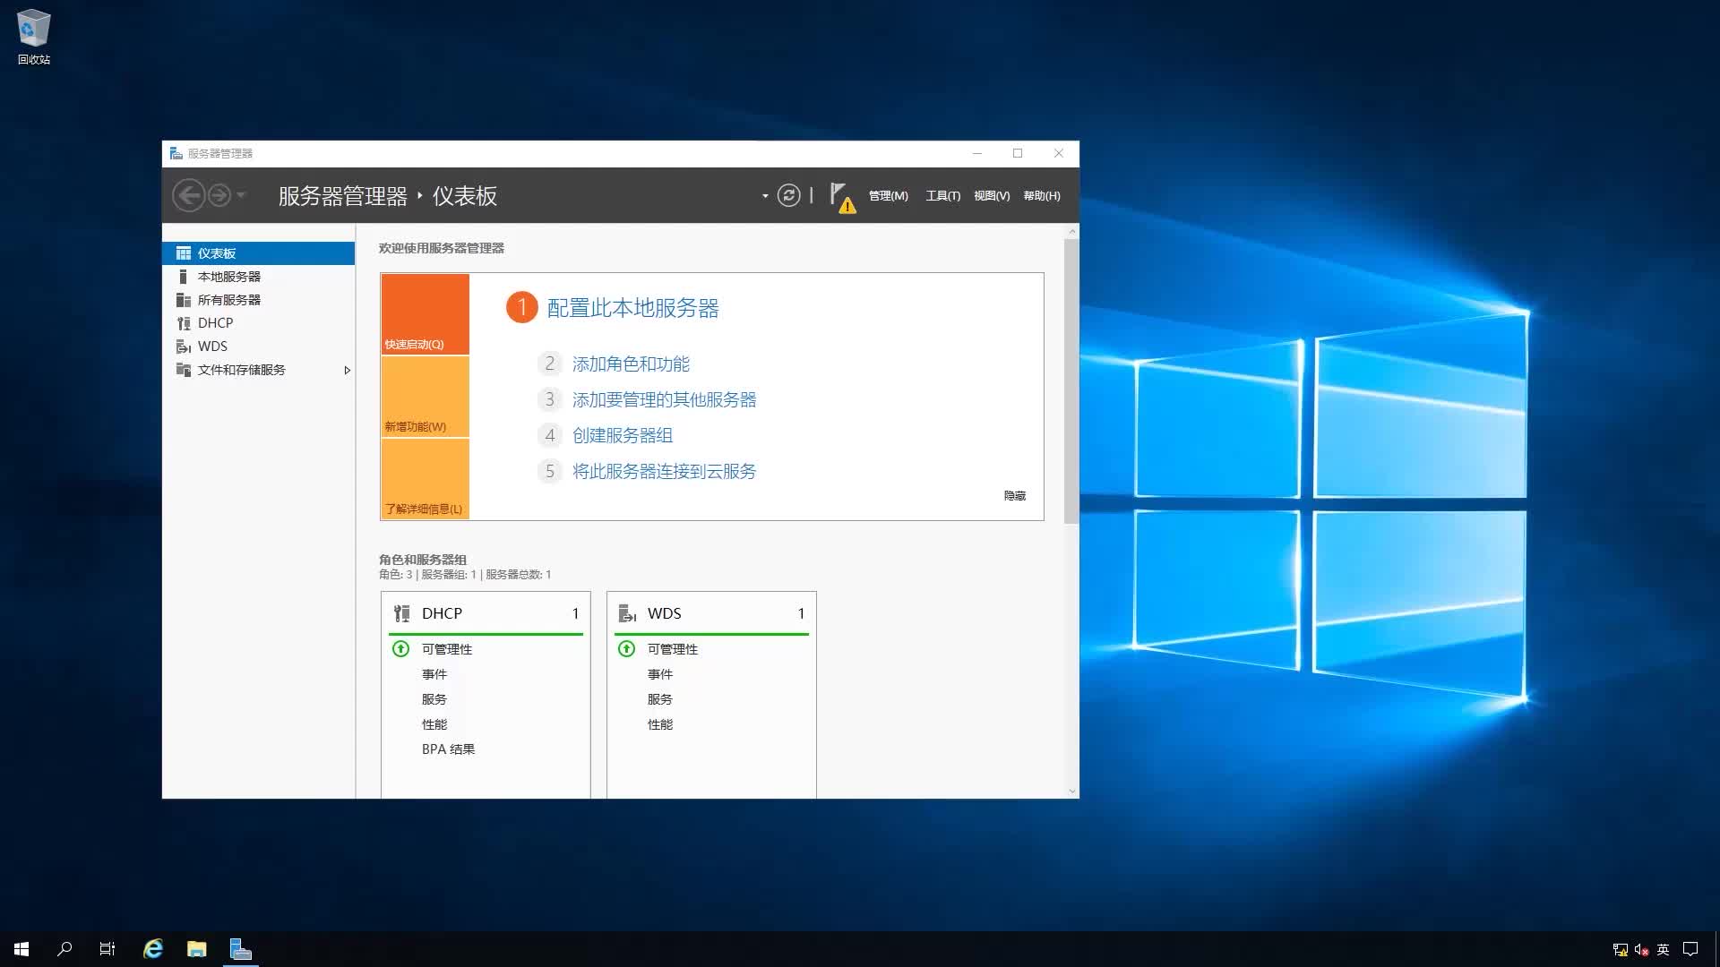The height and width of the screenshot is (967, 1720).
Task: Open File Explorer from the taskbar
Action: (x=196, y=948)
